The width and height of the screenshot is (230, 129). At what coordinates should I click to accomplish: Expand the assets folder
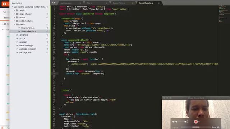[x=14, y=18]
